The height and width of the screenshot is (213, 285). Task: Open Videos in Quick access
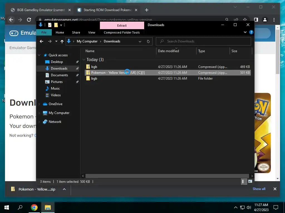point(56,95)
